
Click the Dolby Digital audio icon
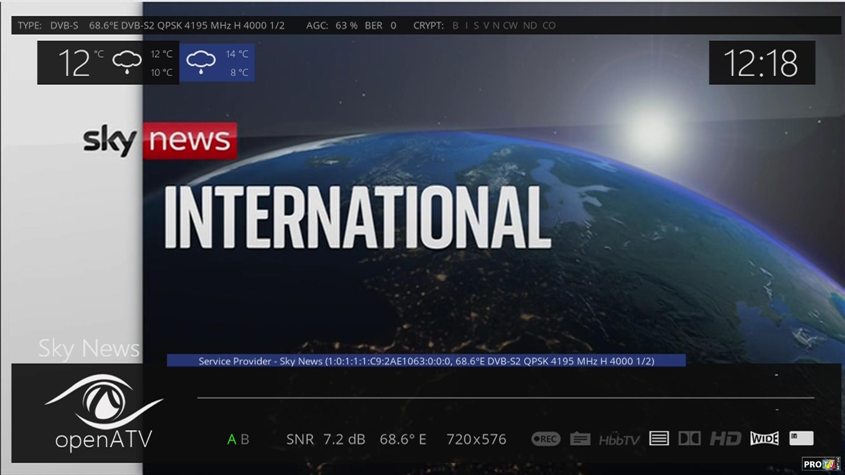689,438
